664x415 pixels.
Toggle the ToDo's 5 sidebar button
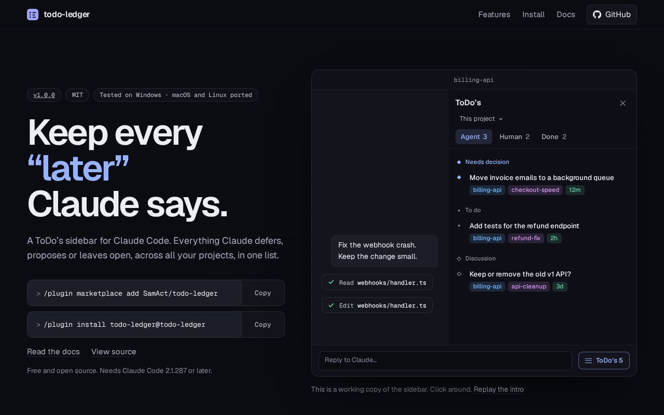[604, 361]
